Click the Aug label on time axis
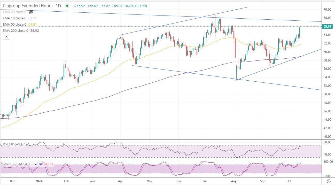The height and width of the screenshot is (185, 335). [x=233, y=181]
